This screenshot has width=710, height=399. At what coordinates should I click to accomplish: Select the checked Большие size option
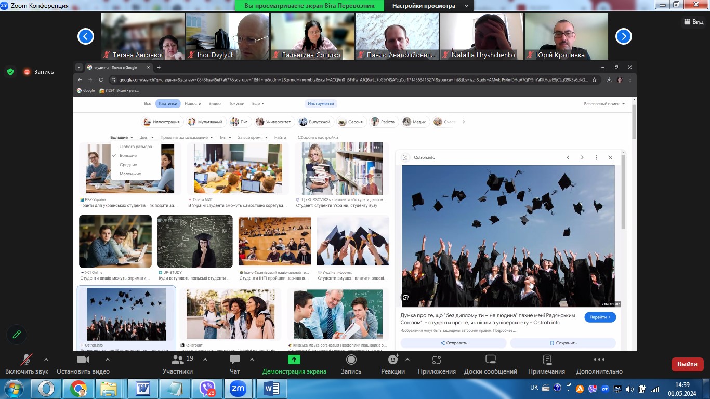coord(136,155)
